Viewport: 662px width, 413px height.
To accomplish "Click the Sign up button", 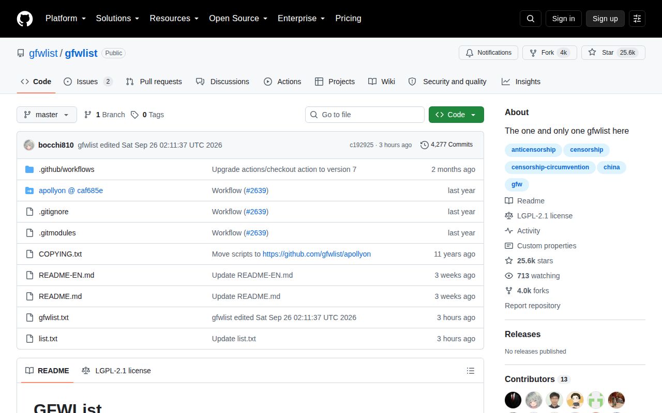I will (605, 19).
